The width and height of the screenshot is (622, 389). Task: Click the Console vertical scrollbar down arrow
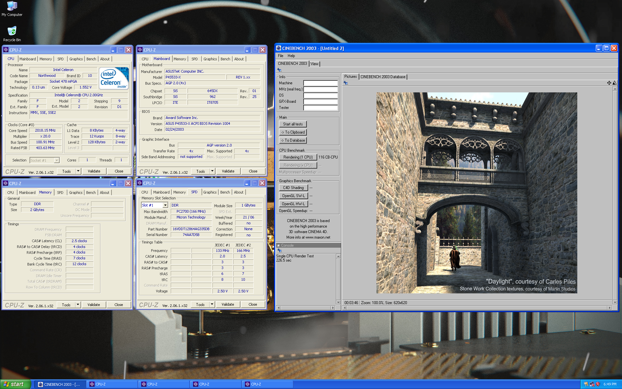(338, 302)
